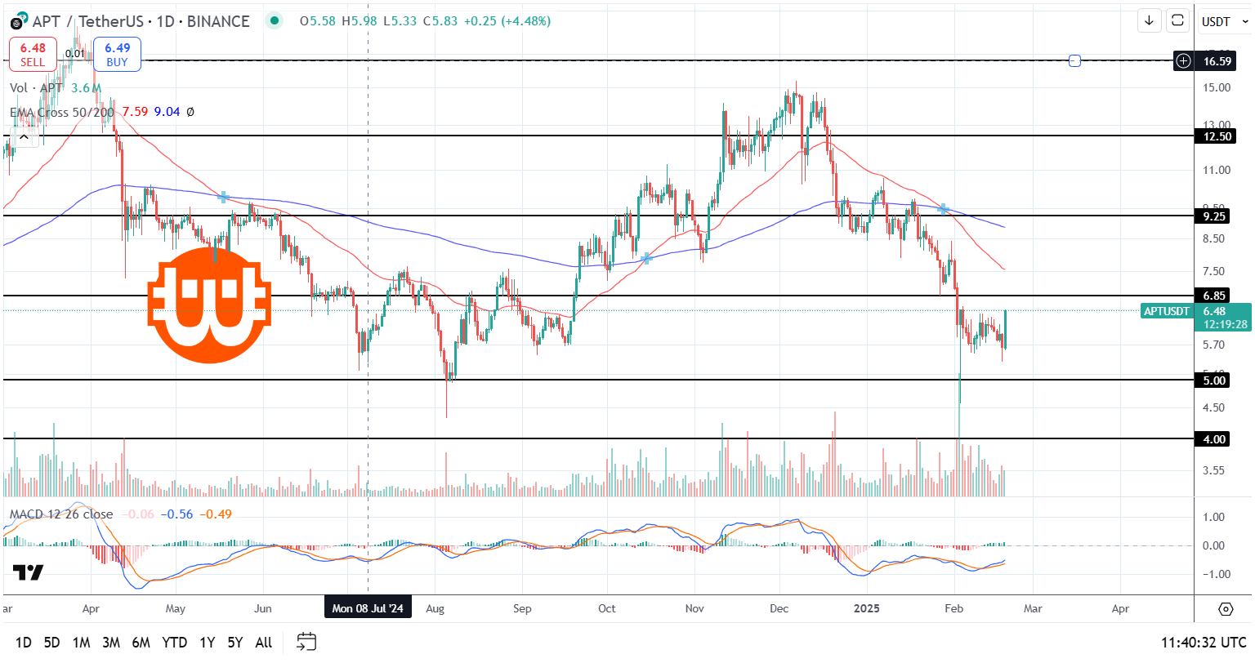Set range to 1Y
Image resolution: width=1255 pixels, height=663 pixels.
pyautogui.click(x=208, y=643)
